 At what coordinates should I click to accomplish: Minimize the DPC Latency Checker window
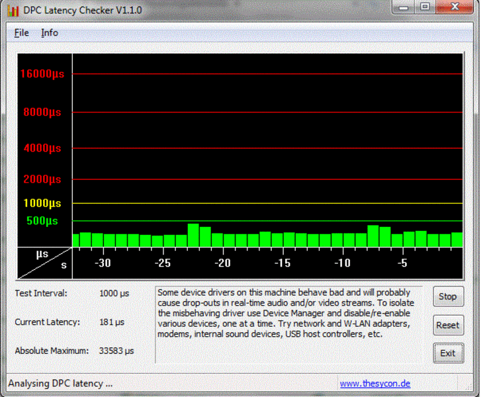tap(404, 7)
